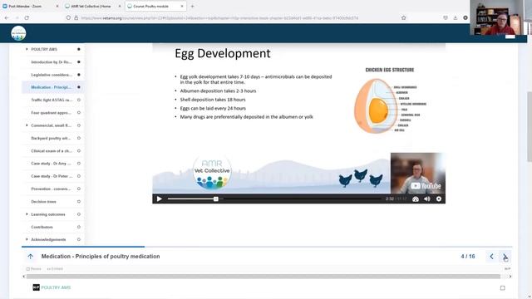
Task: Open the site padlock security info
Action: [76, 17]
